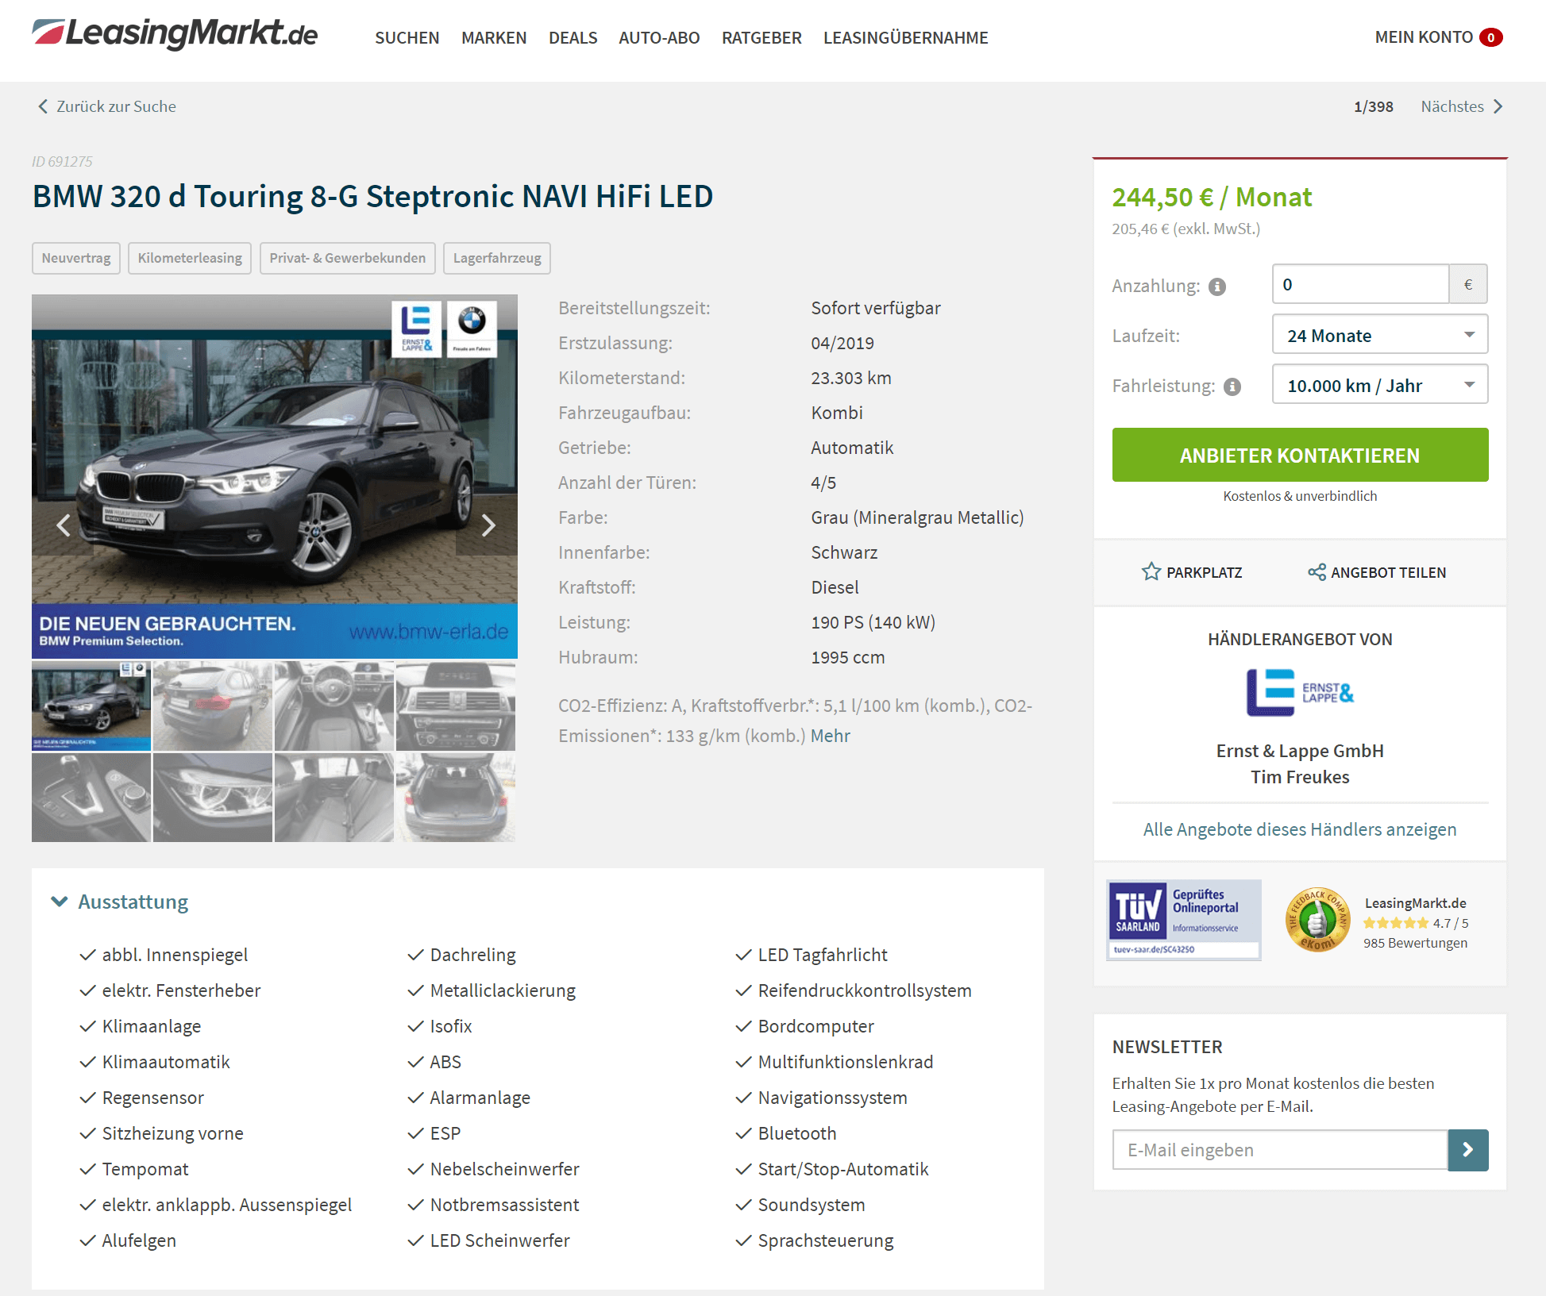Go to DEALS page
This screenshot has height=1296, width=1546.
tap(573, 38)
